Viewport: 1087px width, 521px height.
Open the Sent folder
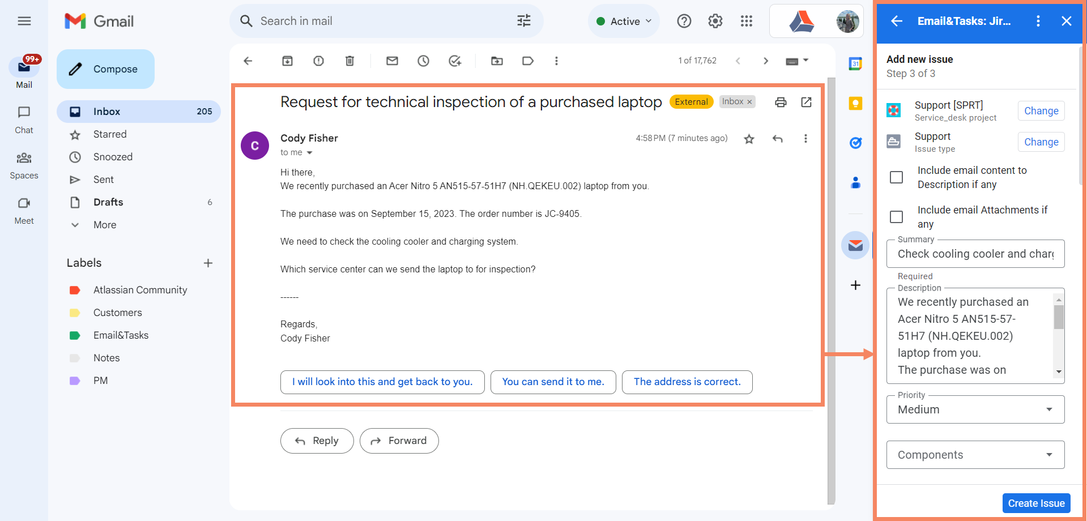coord(104,180)
